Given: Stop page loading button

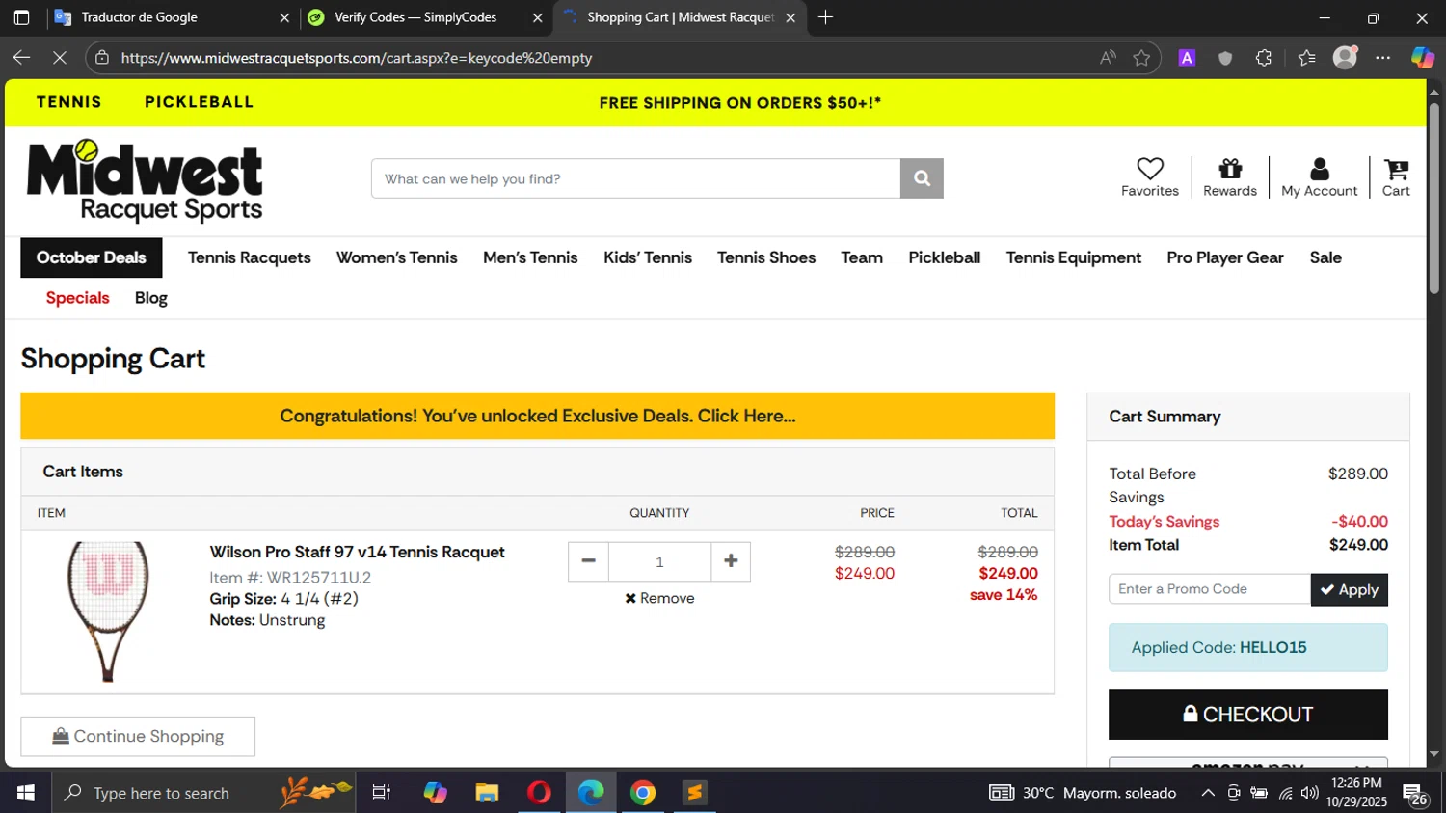Looking at the screenshot, I should pos(59,58).
